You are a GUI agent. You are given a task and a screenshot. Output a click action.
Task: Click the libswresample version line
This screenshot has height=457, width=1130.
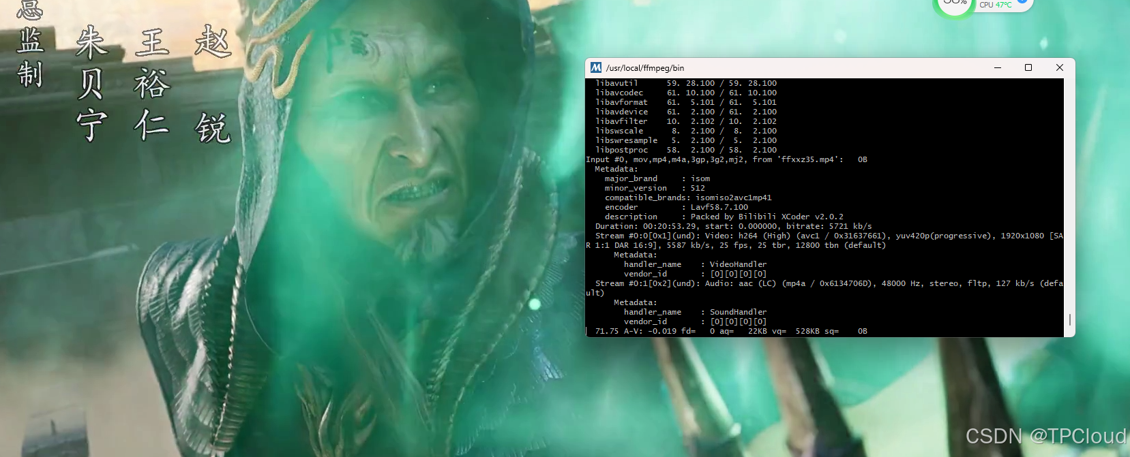pyautogui.click(x=686, y=140)
